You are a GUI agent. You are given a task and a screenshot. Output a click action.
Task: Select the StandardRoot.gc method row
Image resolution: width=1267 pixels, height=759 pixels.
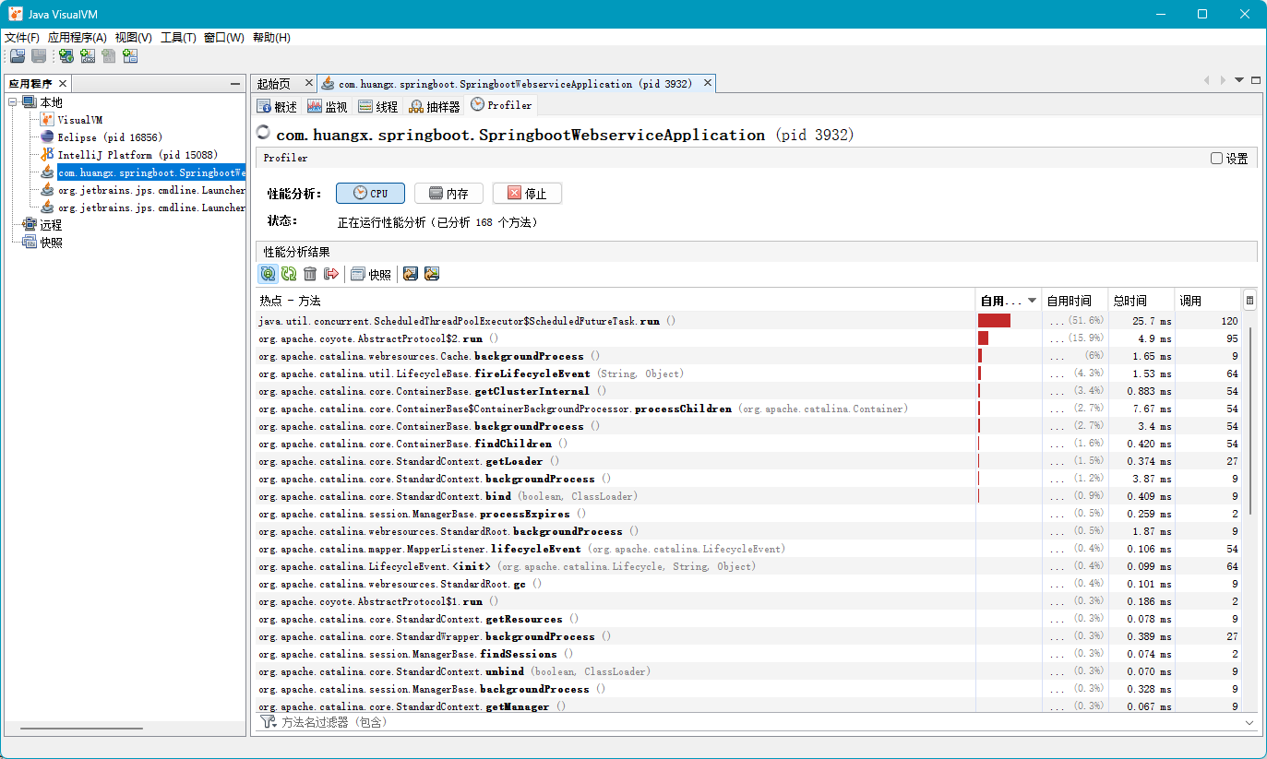[748, 584]
